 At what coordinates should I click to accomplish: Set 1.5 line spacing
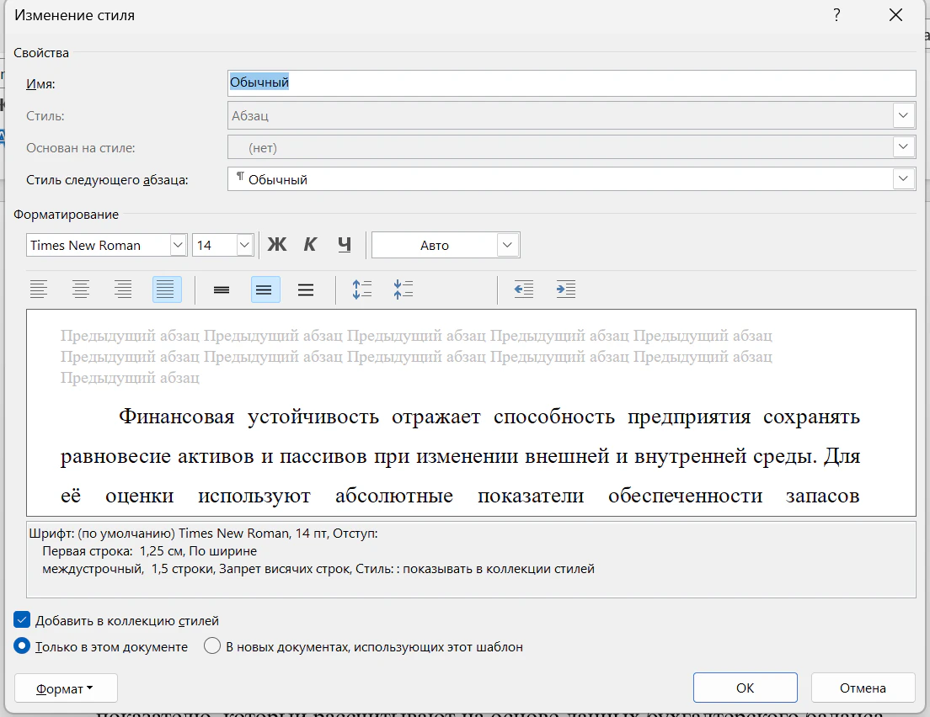tap(265, 289)
